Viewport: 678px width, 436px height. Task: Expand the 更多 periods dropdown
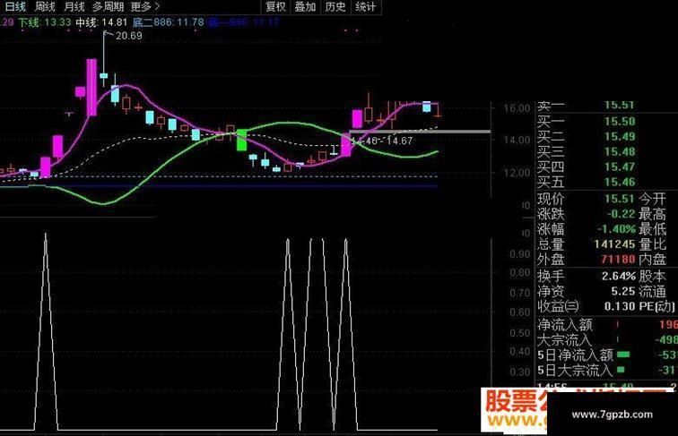pyautogui.click(x=145, y=7)
